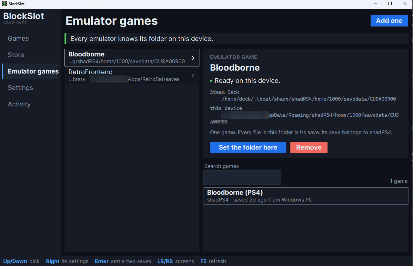
Task: Remove the Bloodborne emulator game
Action: tap(309, 147)
